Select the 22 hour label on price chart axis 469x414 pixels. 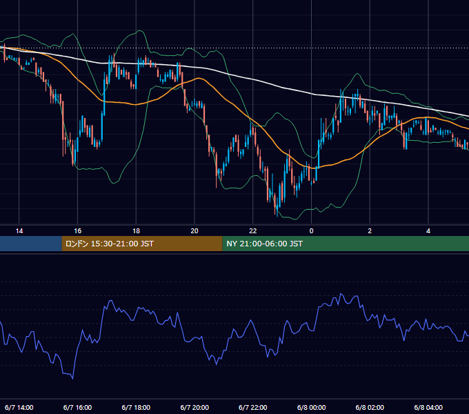click(x=253, y=231)
